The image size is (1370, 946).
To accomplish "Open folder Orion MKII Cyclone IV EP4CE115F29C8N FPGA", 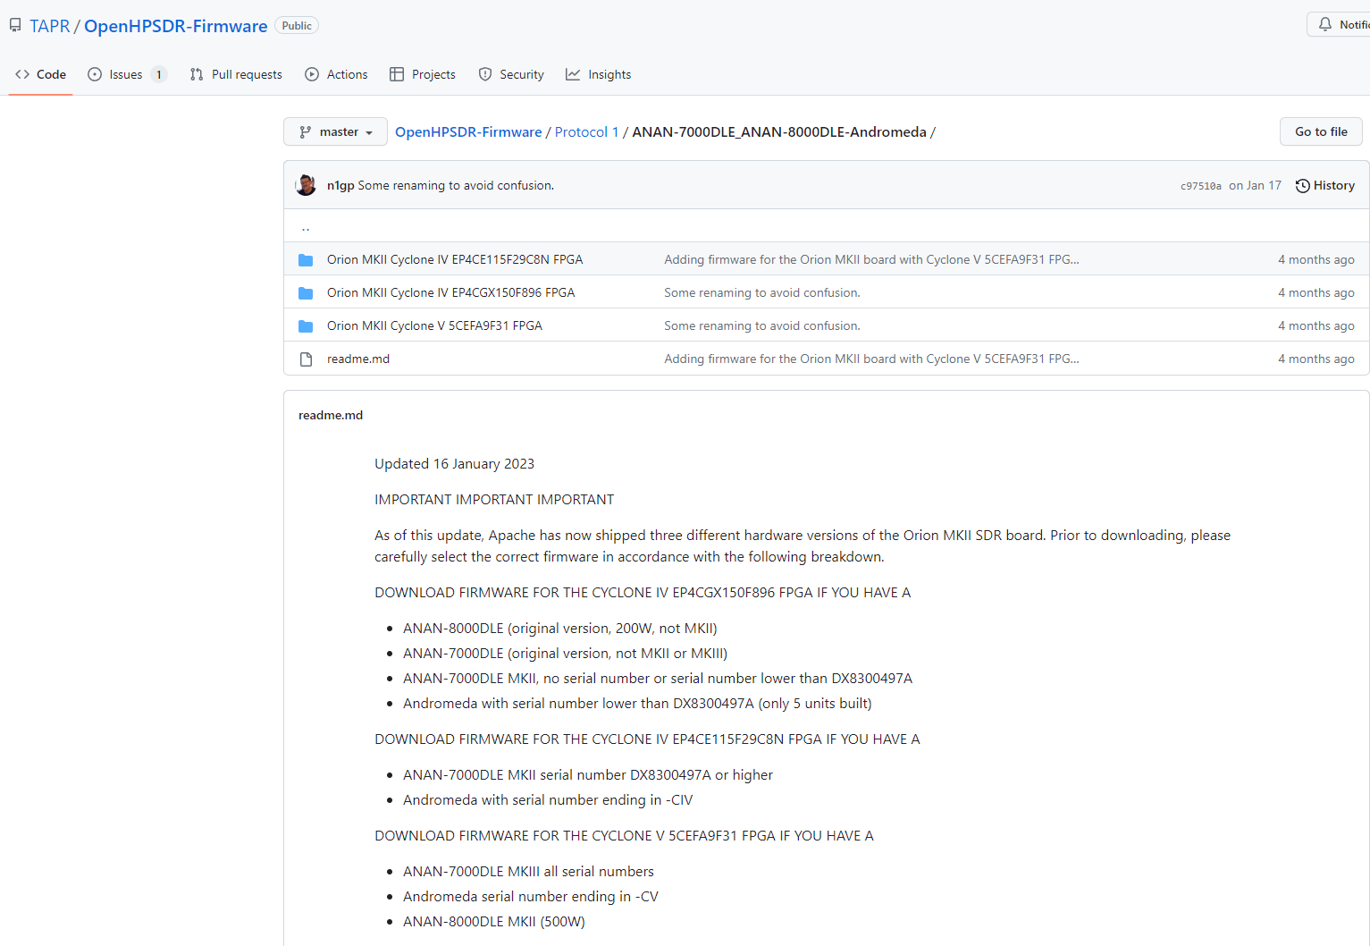I will coord(455,259).
